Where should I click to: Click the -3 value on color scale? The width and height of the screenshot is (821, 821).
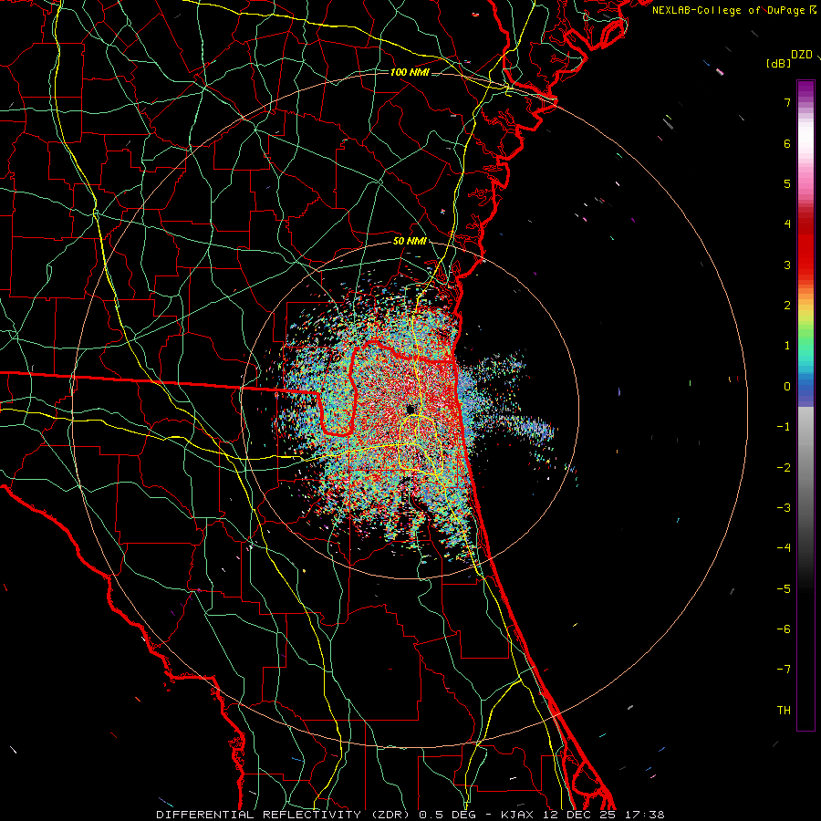click(784, 508)
